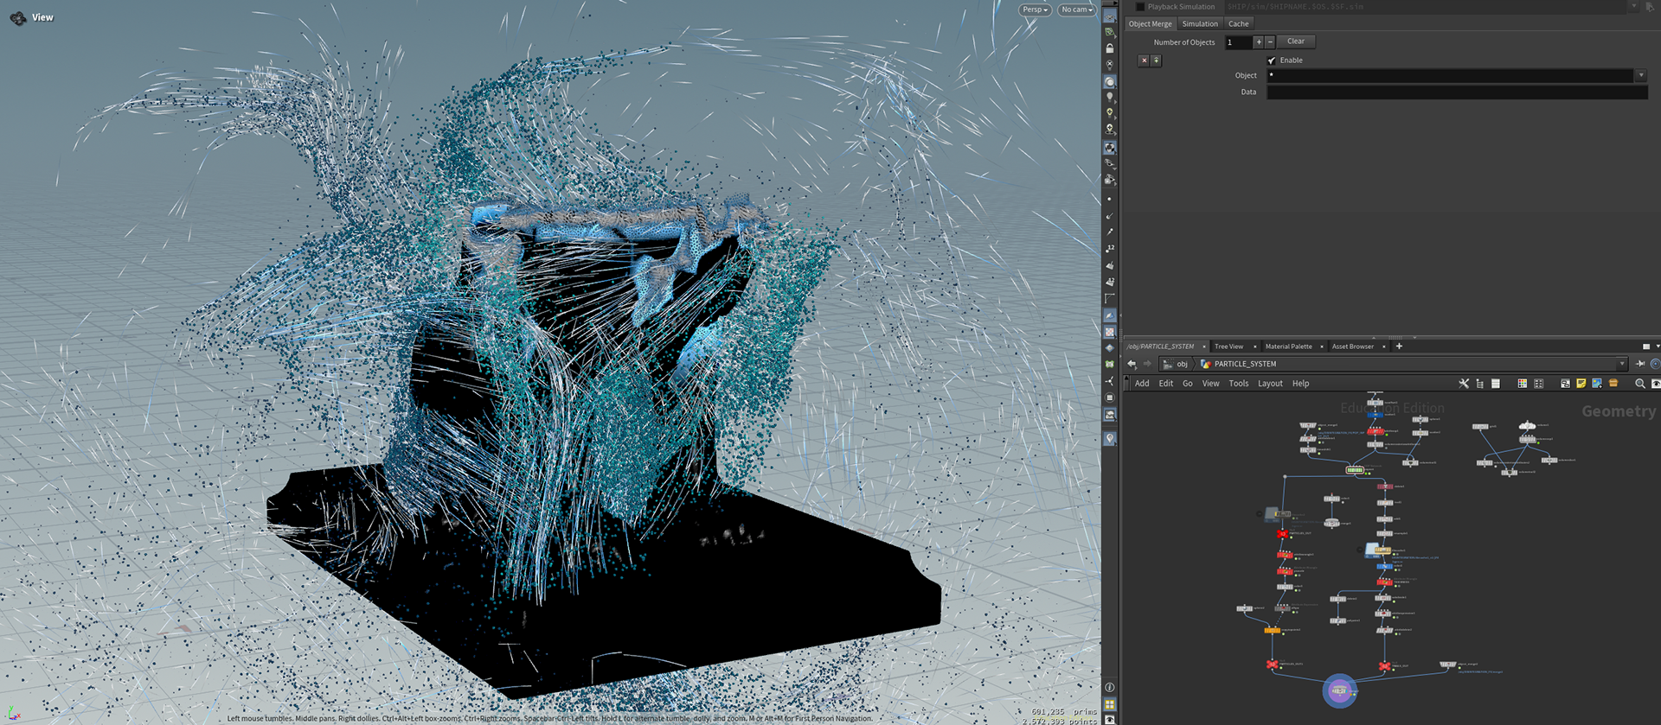Insert object entry with green plus icon
The image size is (1661, 725).
[x=1156, y=60]
